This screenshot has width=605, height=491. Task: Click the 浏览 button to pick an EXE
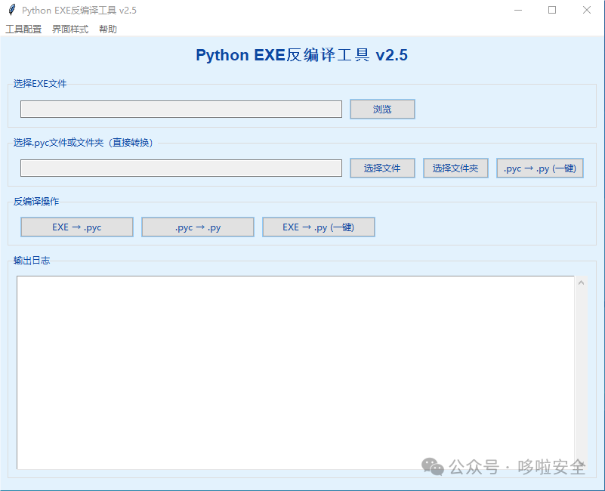coord(382,110)
